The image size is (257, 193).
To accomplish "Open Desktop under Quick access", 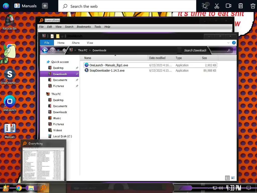I will [56, 68].
